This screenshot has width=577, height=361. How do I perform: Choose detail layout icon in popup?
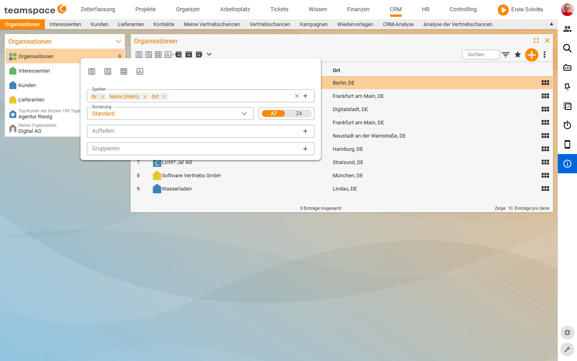108,71
